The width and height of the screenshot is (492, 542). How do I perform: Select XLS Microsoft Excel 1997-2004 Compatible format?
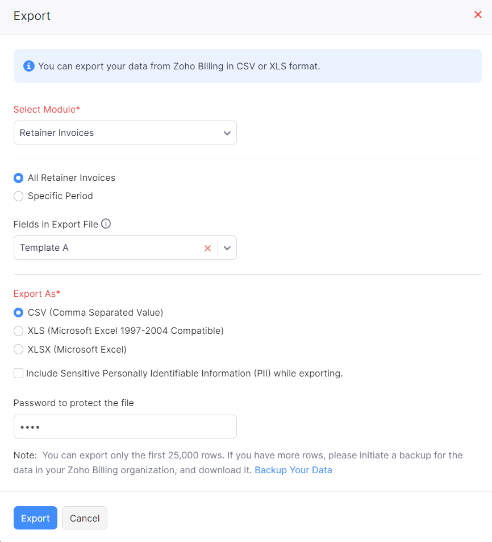(18, 331)
